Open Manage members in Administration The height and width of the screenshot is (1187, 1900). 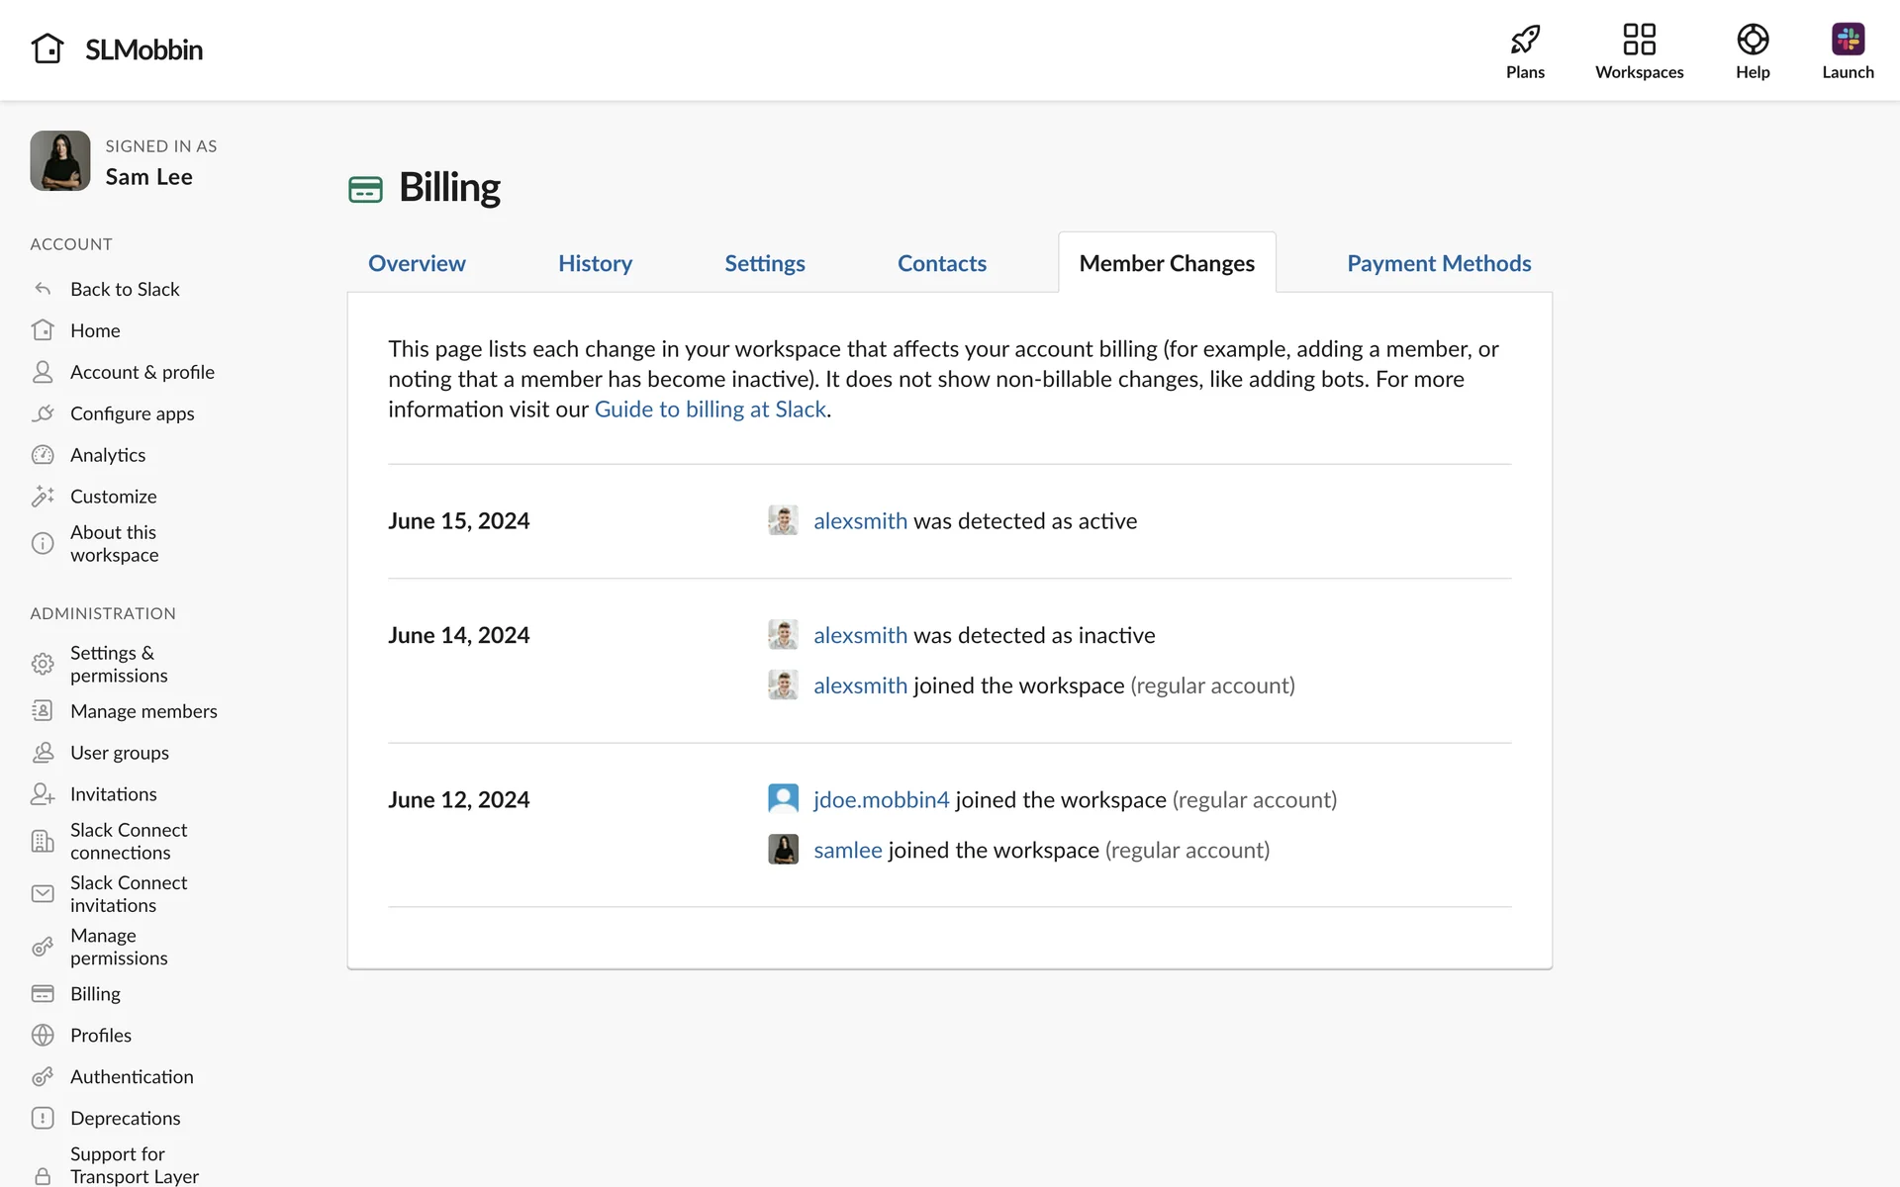[143, 711]
